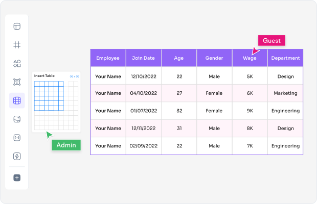317x204 pixels.
Task: Select the text box tool
Action: (x=17, y=82)
